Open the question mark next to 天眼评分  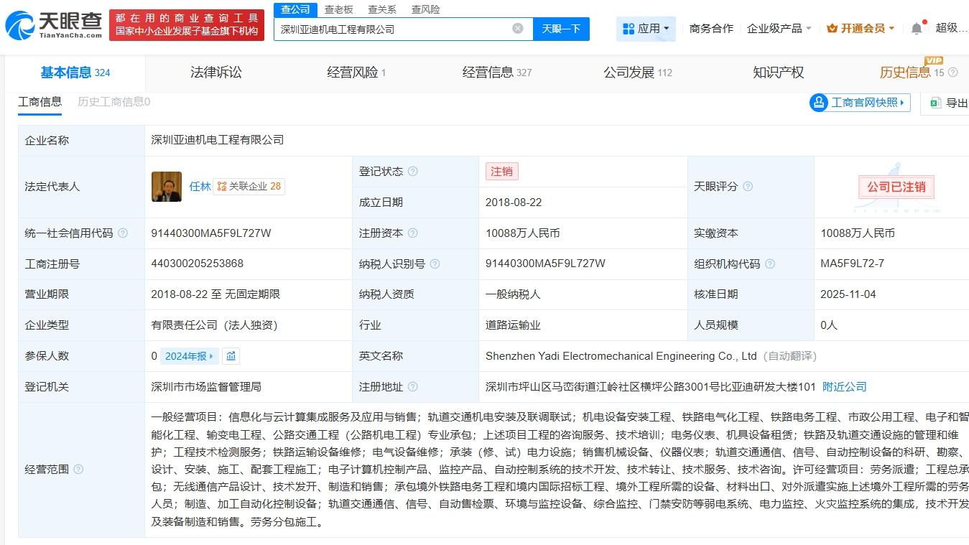click(x=748, y=186)
